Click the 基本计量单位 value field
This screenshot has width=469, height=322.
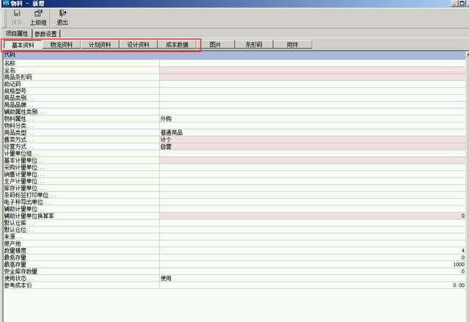(x=312, y=160)
